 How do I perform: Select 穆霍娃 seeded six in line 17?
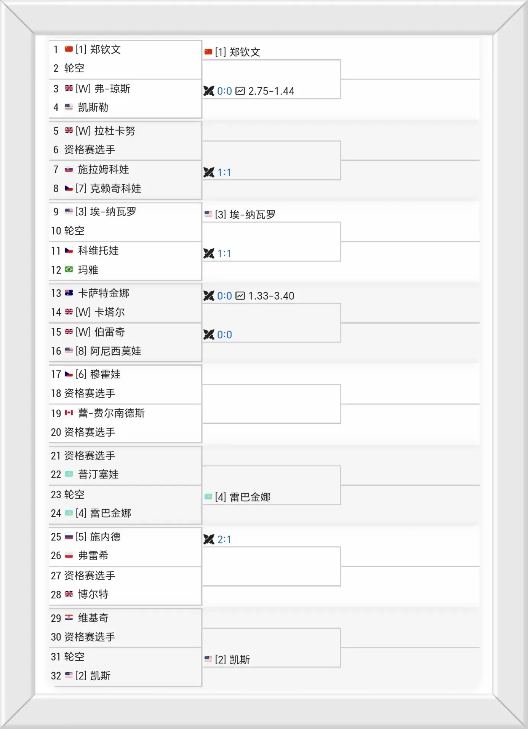point(105,374)
